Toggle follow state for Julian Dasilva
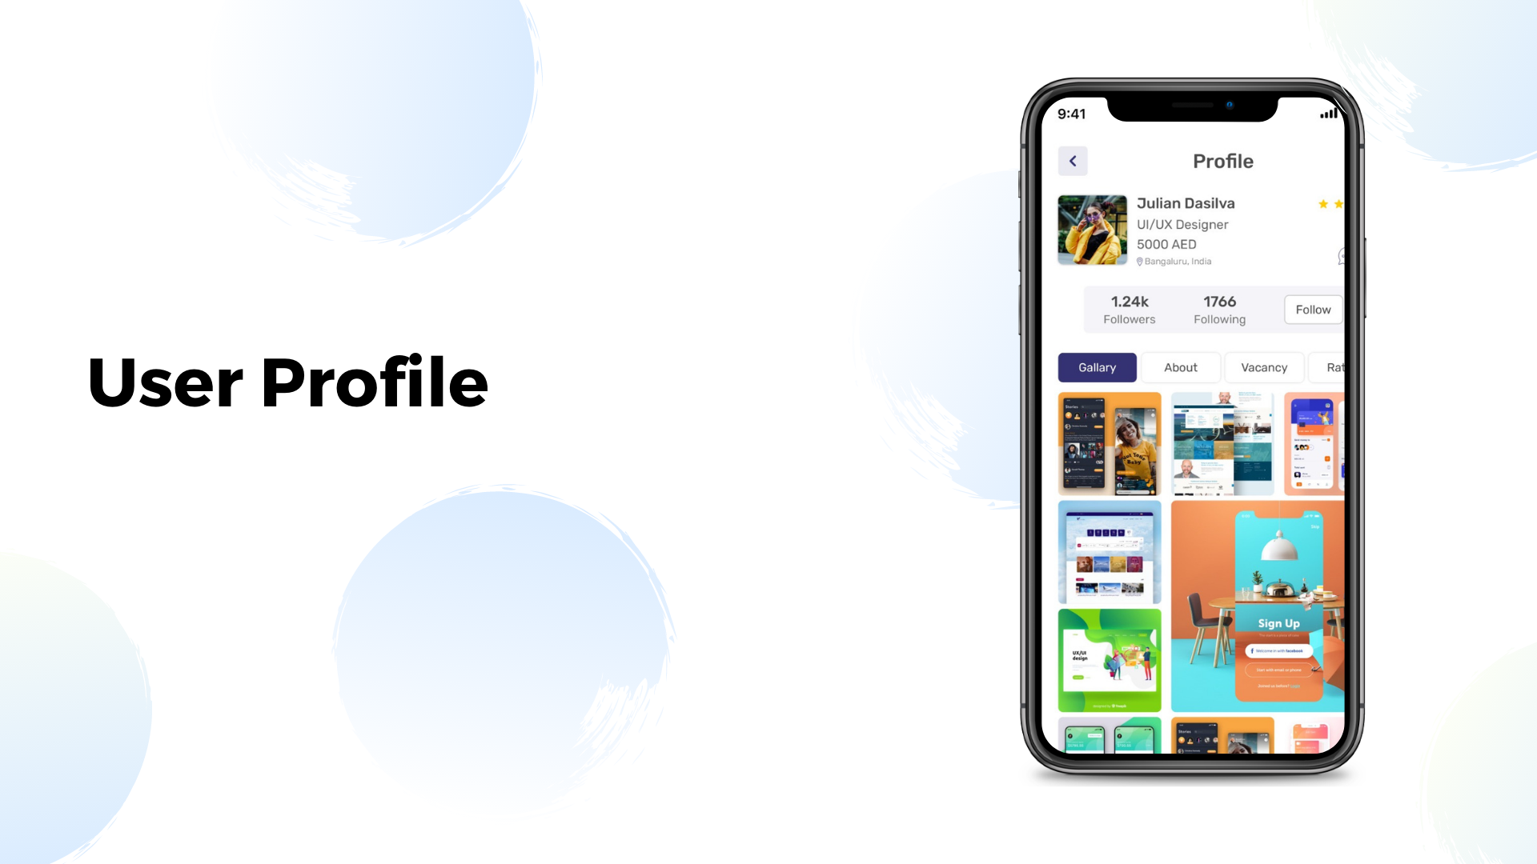The height and width of the screenshot is (864, 1537). (x=1313, y=309)
